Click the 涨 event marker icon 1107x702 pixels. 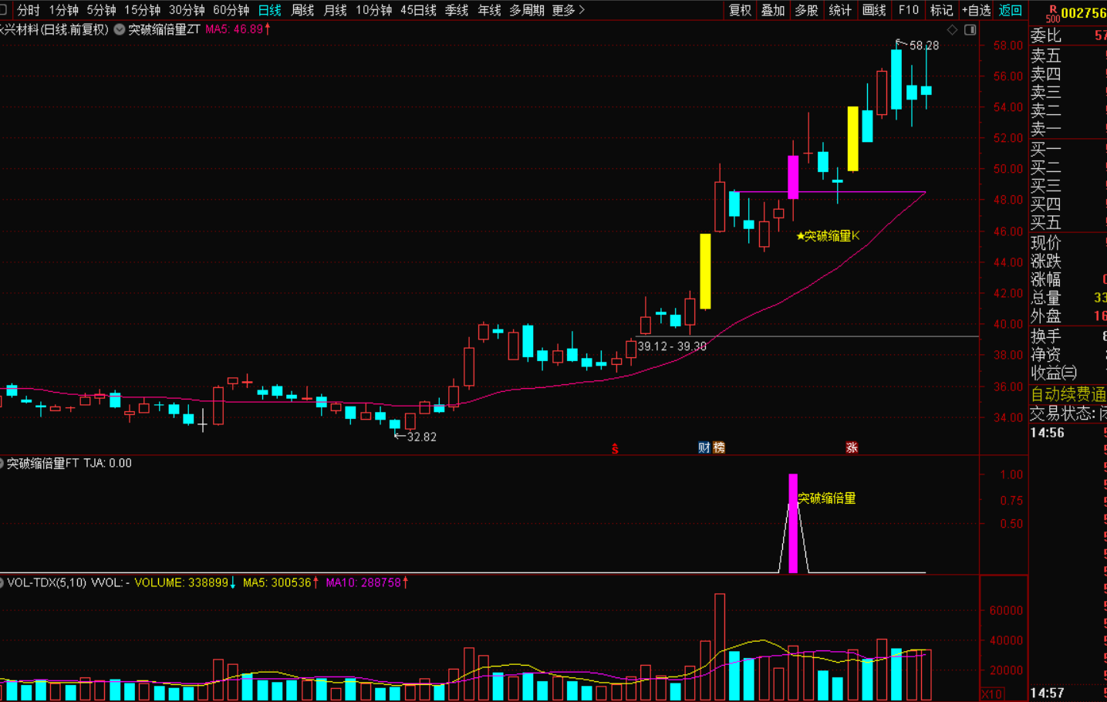click(852, 447)
